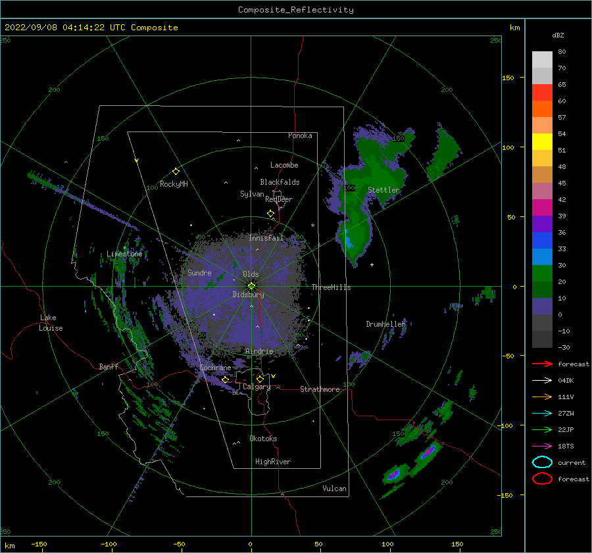592x553 pixels.
Task: Click the ThreeHills label
Action: coord(331,287)
